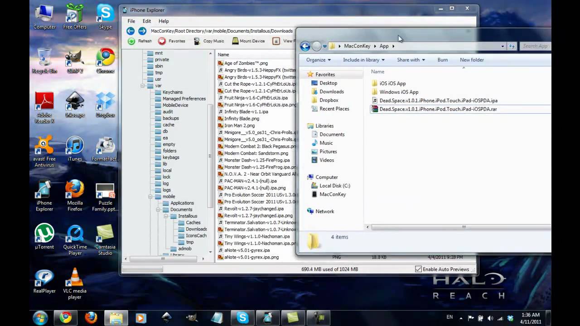Collapse the Installous folder tree node
This screenshot has height=326, width=580.
(x=166, y=216)
